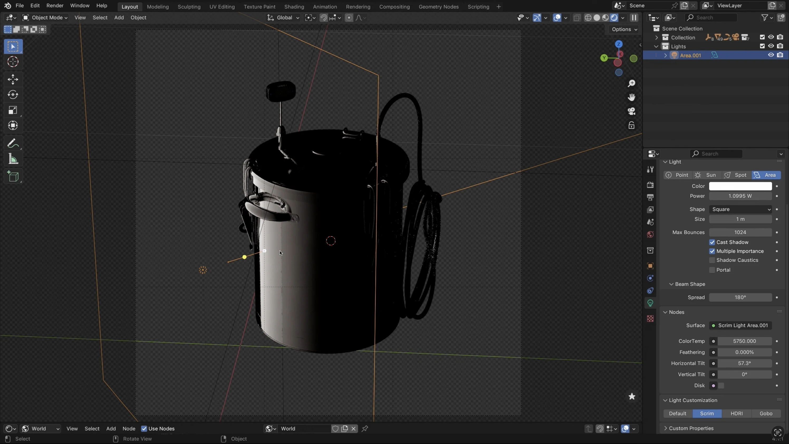Open World properties tab icon
The image size is (789, 444).
(x=650, y=235)
